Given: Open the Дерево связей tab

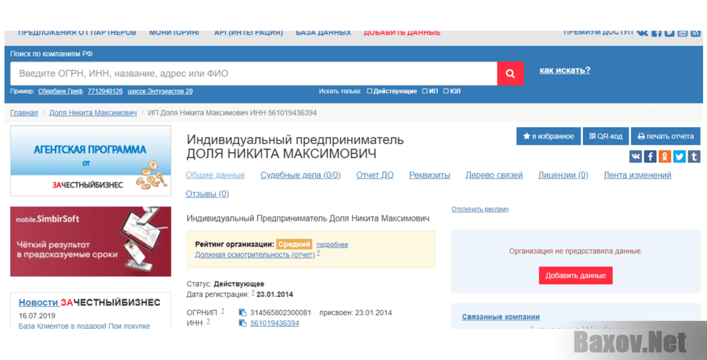Looking at the screenshot, I should 494,175.
